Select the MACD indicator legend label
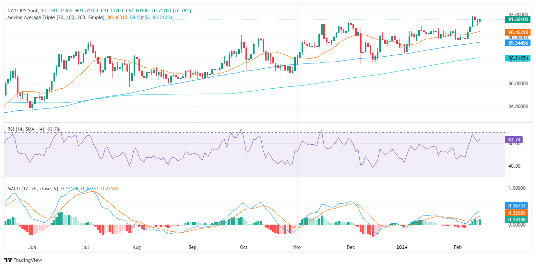The width and height of the screenshot is (536, 267). [x=32, y=189]
